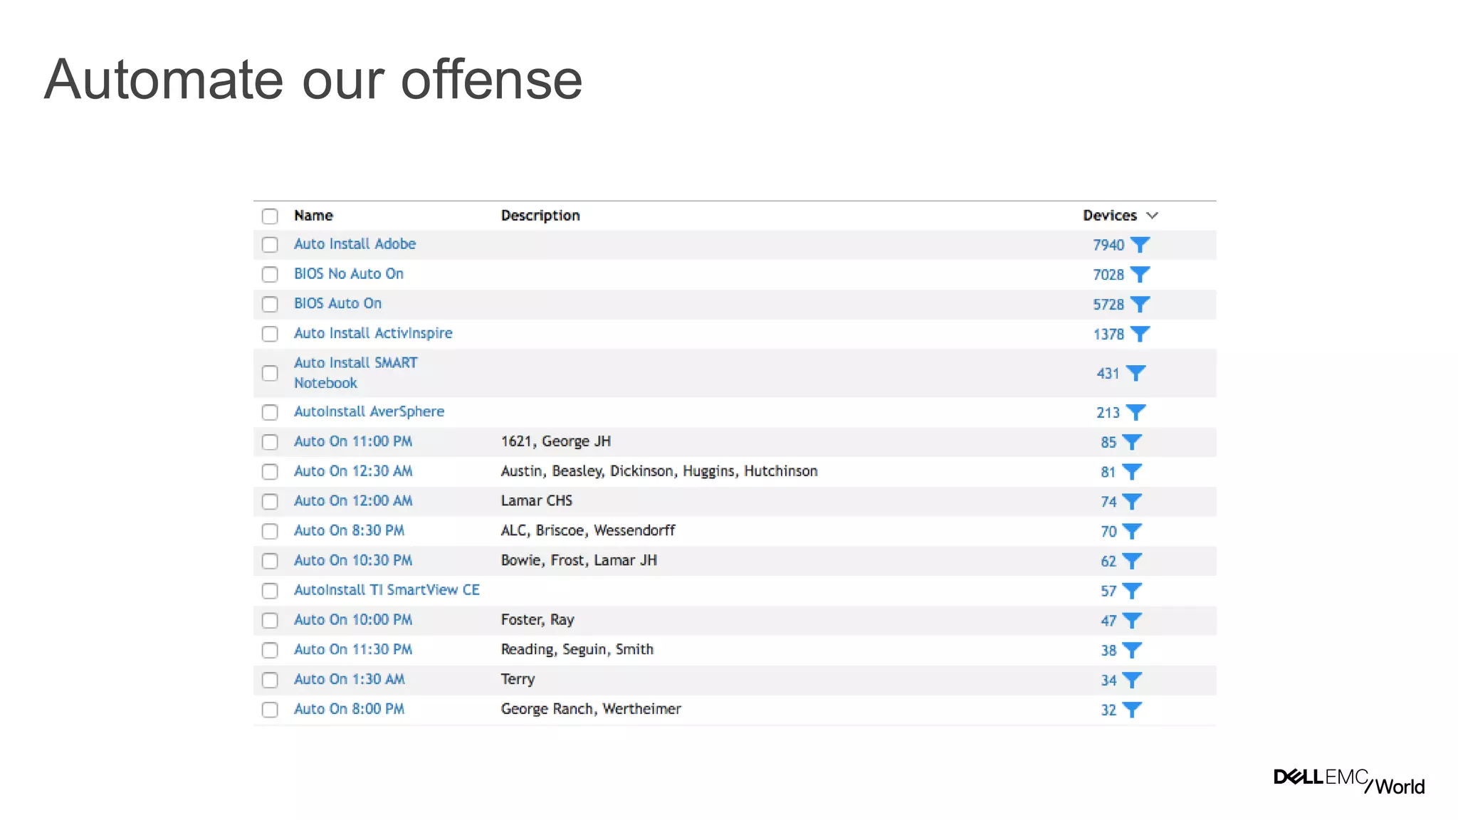Check the AutoInstall AverSphere checkbox
Viewport: 1458px width, 820px height.
(270, 413)
